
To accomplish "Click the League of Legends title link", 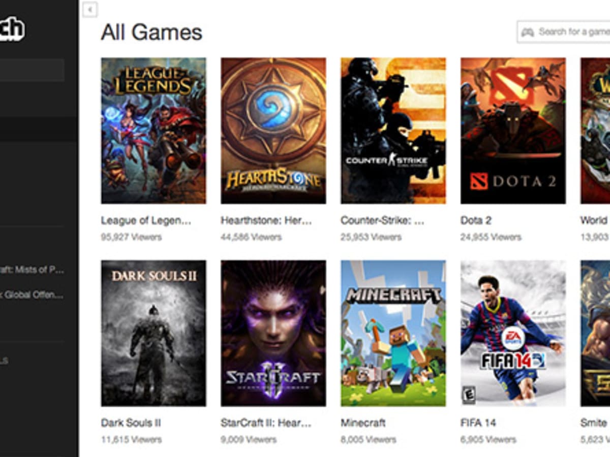I will [146, 221].
